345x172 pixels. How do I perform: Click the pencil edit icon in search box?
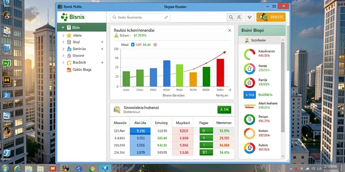[166, 17]
